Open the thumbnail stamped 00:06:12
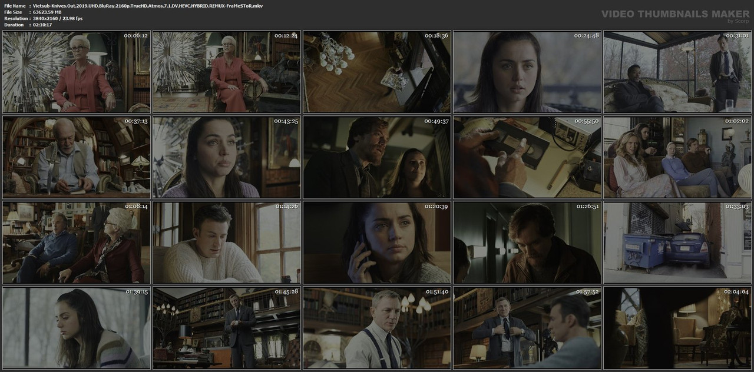The width and height of the screenshot is (754, 372). tap(76, 72)
